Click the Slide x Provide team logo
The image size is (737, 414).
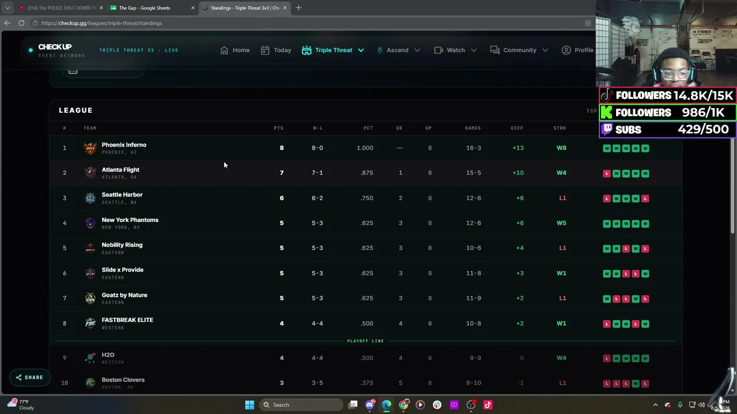(90, 273)
